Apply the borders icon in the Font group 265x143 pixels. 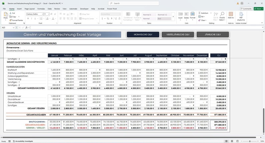[x=41, y=18]
